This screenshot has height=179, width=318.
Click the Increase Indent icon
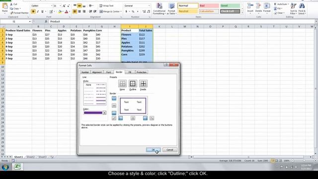click(x=95, y=11)
